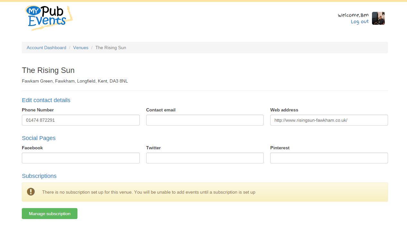Click the no subscription warning message
This screenshot has width=407, height=245.
point(149,192)
